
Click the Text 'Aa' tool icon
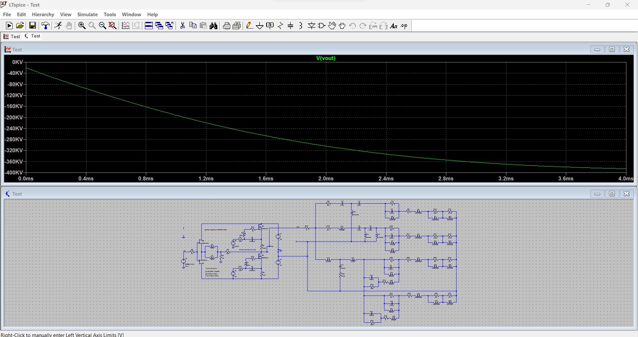[394, 26]
